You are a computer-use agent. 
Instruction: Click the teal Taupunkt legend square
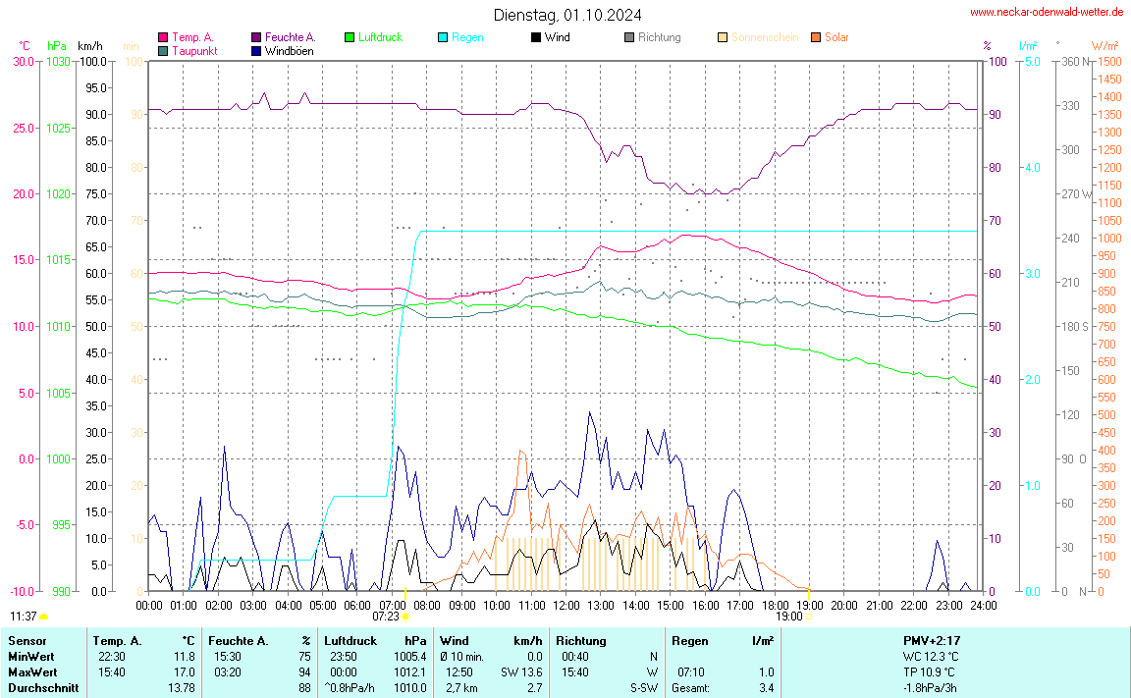(x=163, y=50)
